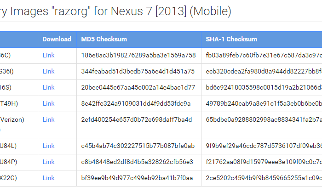Open the download Link beside MD5 344feabad51d3bedb75a6e4d1d451a75
Screen dimensions: 322x187
(x=48, y=71)
